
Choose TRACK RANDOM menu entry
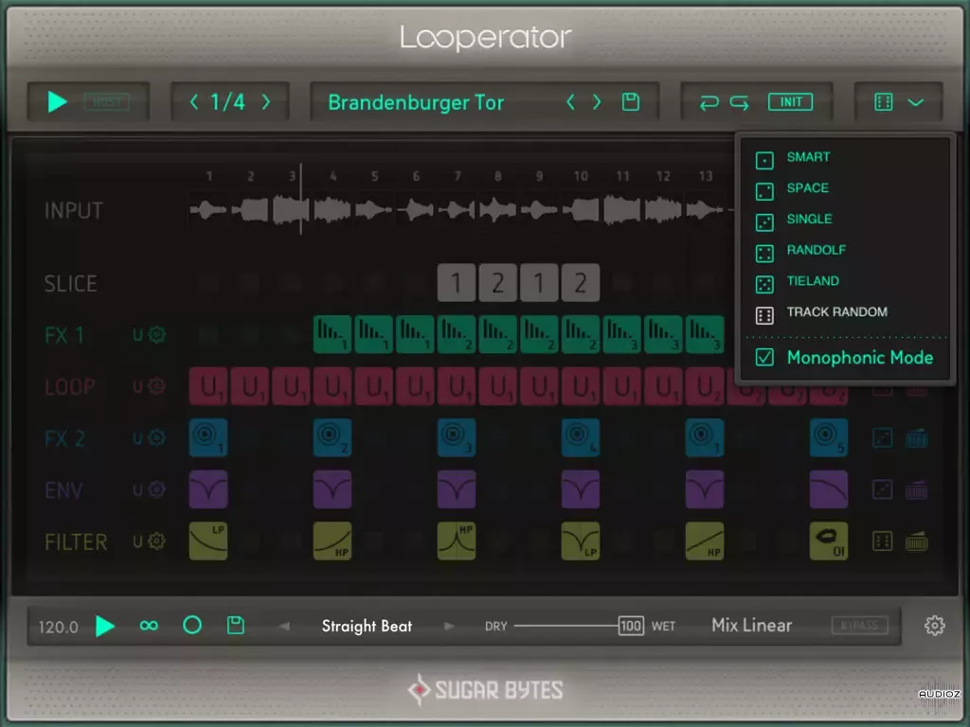click(x=837, y=311)
